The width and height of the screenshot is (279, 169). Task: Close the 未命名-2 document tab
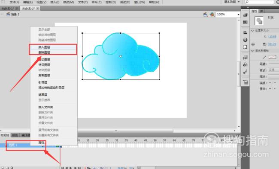click(38, 8)
